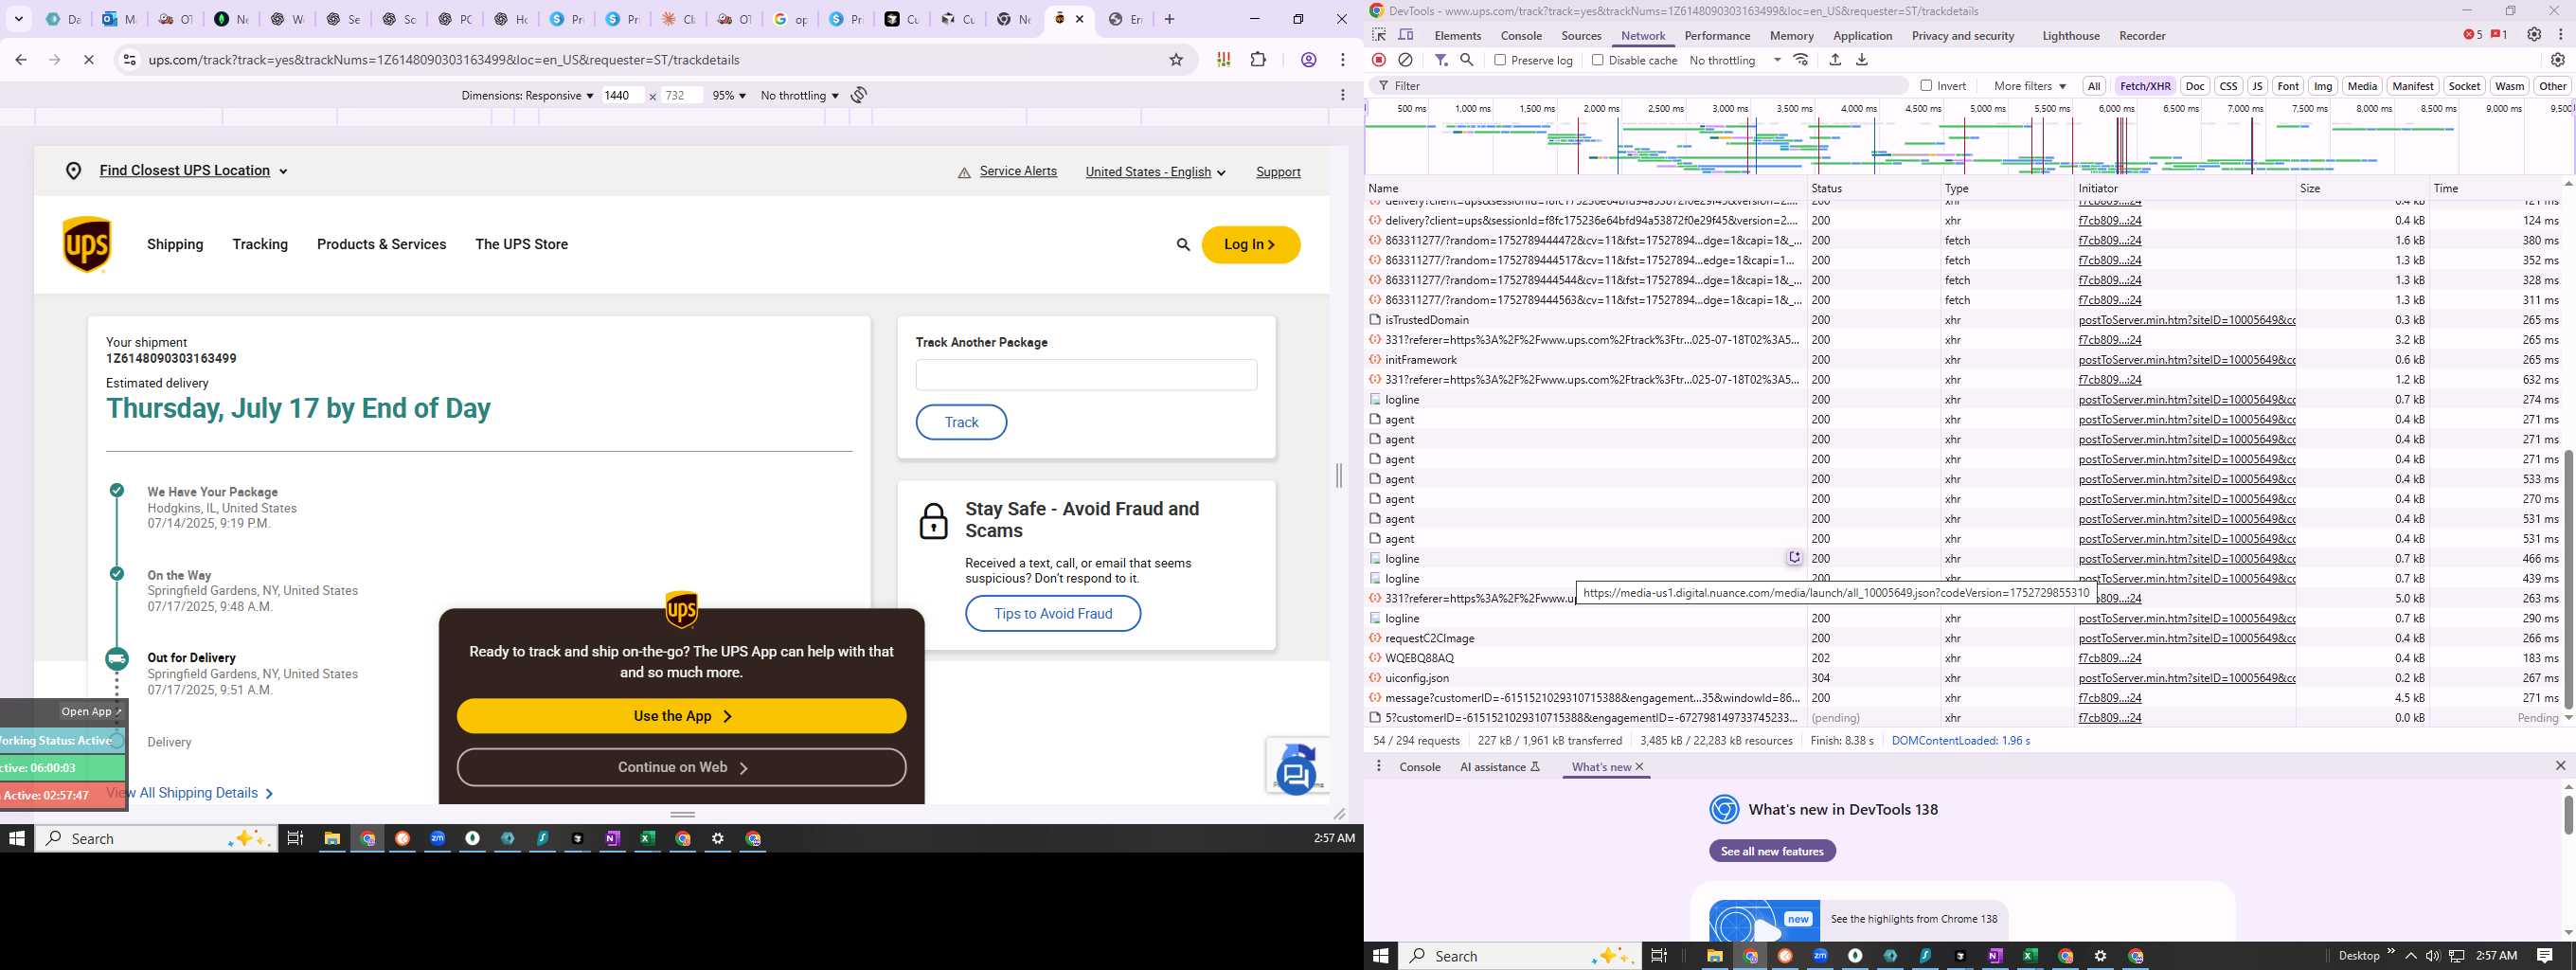Open No throttling dropdown in Network toolbar
This screenshot has width=2576, height=970.
click(1735, 60)
